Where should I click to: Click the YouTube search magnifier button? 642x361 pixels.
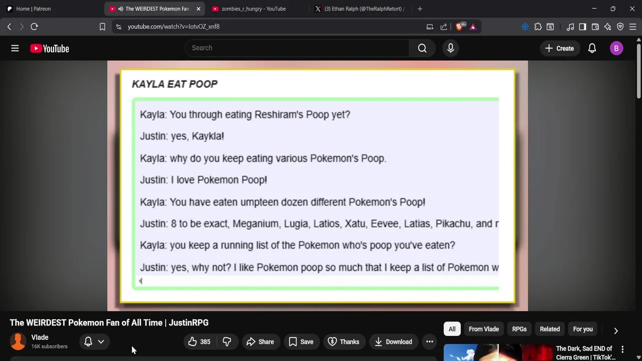click(x=422, y=48)
